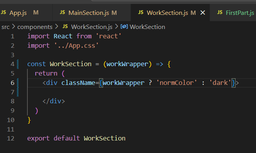Open the FirstPart.js tab

coord(233,13)
